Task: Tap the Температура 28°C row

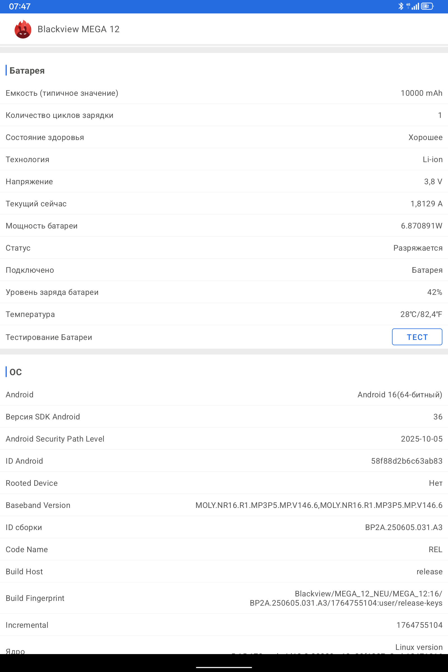Action: click(x=224, y=314)
